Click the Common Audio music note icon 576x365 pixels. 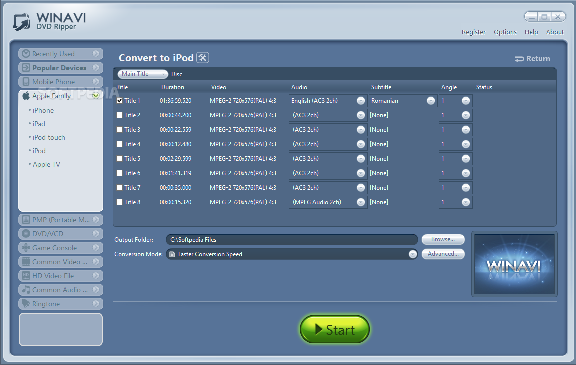coord(26,289)
